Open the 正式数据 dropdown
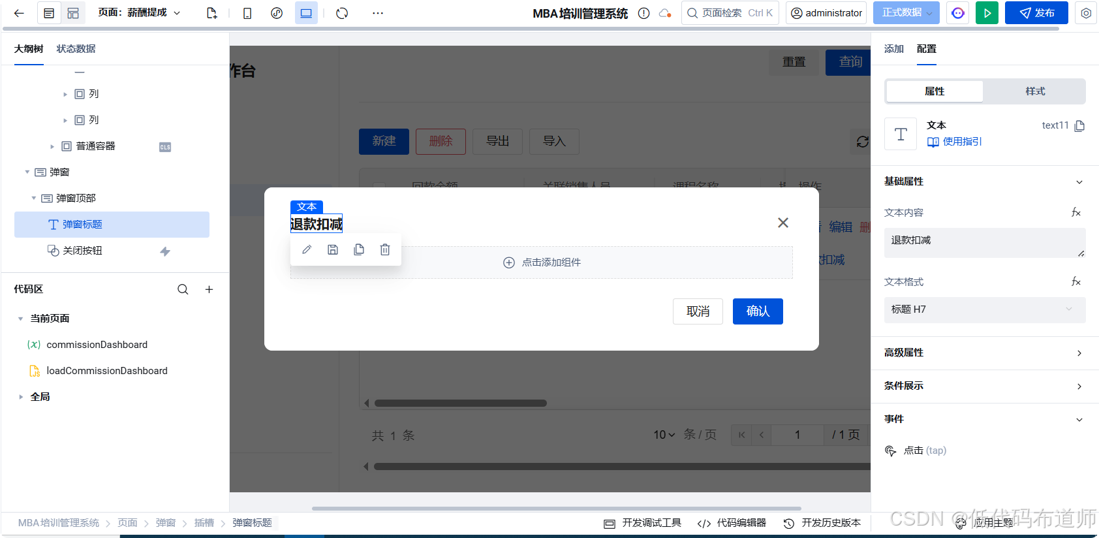The height and width of the screenshot is (538, 1099). [x=906, y=13]
